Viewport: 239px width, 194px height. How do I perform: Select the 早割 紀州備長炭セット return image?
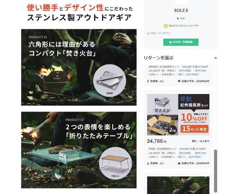[178, 115]
